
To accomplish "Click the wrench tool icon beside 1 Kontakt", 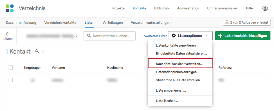I will 37,51.
